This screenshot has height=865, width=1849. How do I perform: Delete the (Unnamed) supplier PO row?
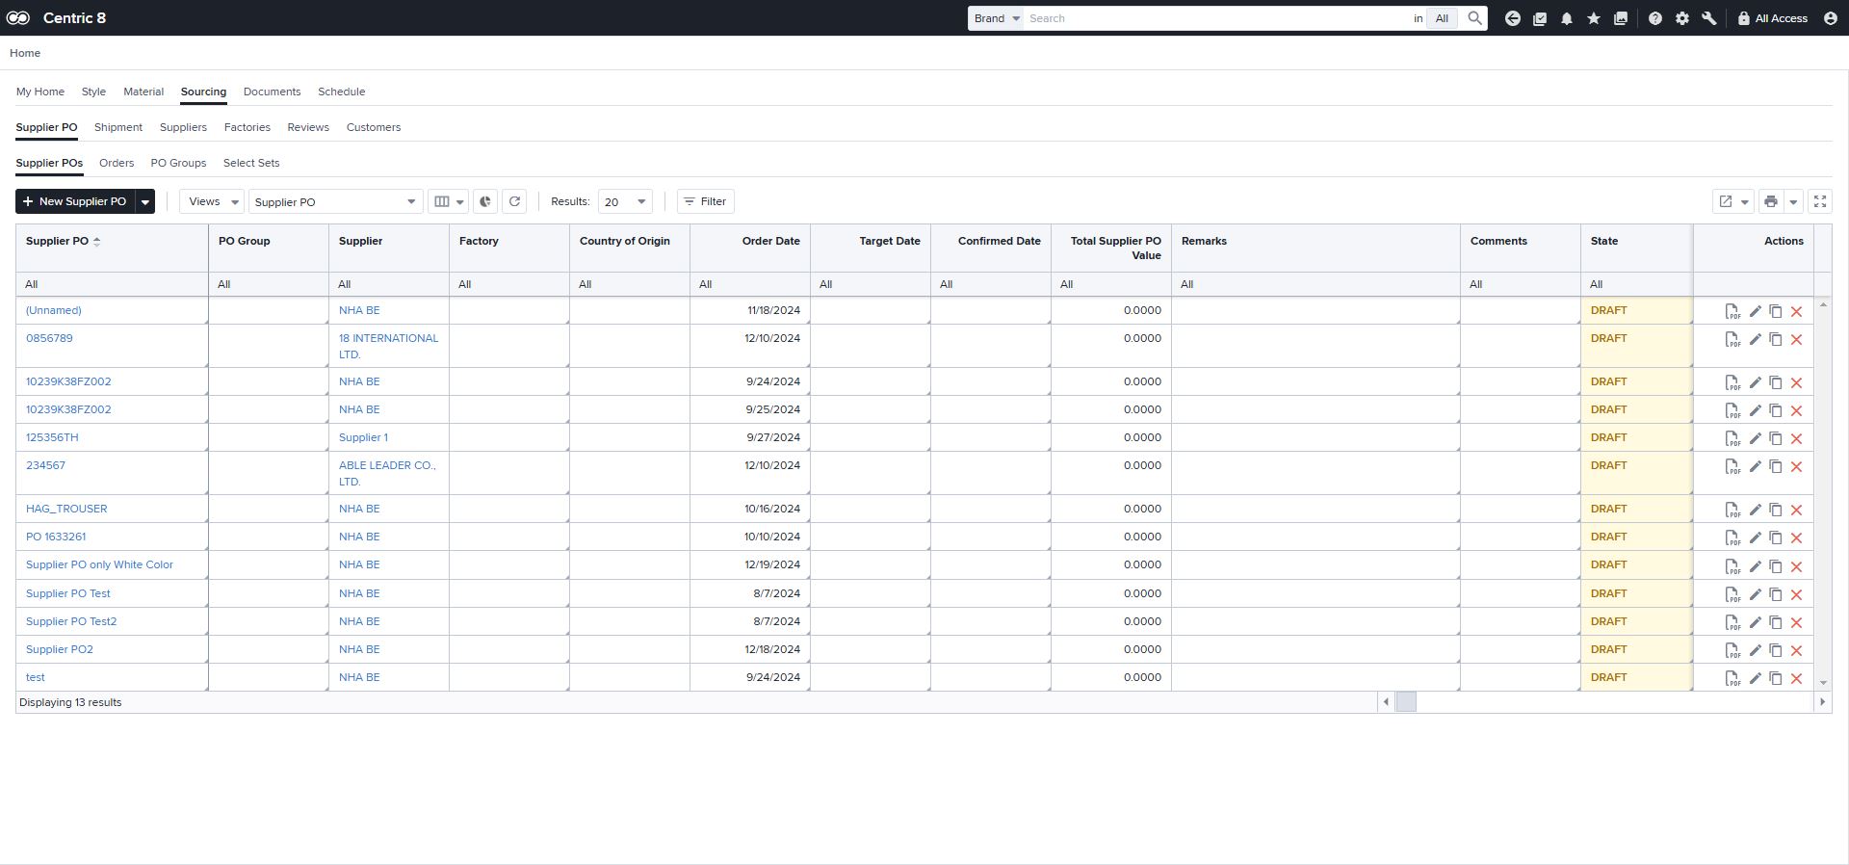pyautogui.click(x=1797, y=311)
